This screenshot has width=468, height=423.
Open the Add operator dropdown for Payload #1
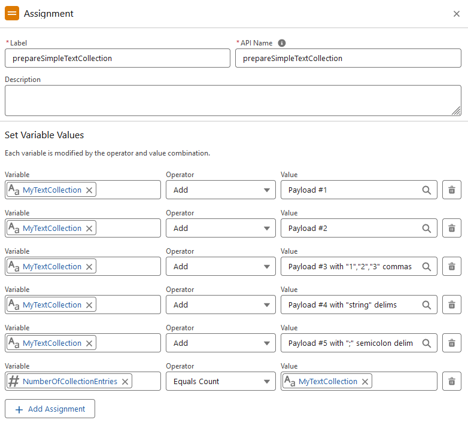point(221,190)
